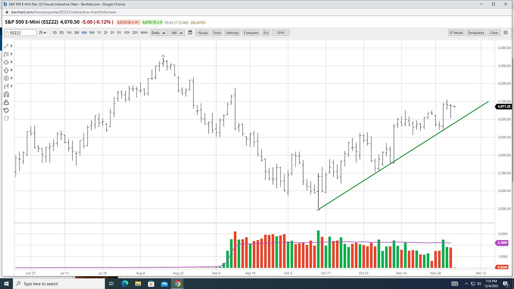Open chart Settings button
Viewport: 514px width, 289px height.
(232, 32)
